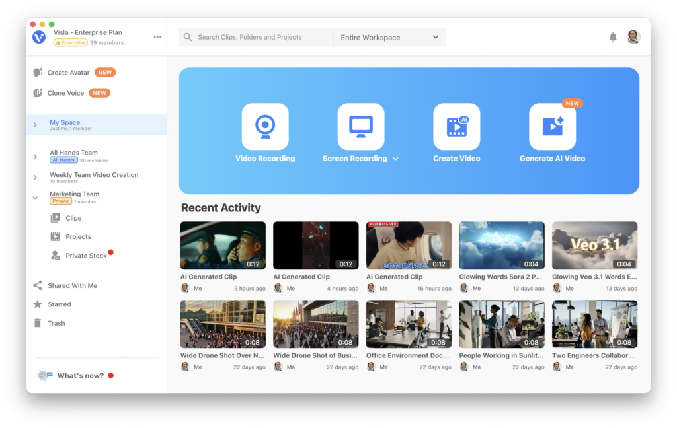Click the Video Recording webcam icon
Image resolution: width=677 pixels, height=428 pixels.
click(x=265, y=126)
